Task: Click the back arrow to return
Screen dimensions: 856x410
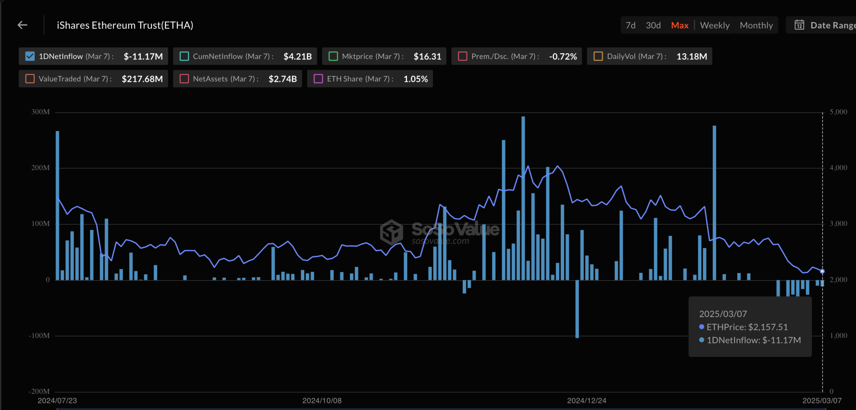Action: pos(23,25)
